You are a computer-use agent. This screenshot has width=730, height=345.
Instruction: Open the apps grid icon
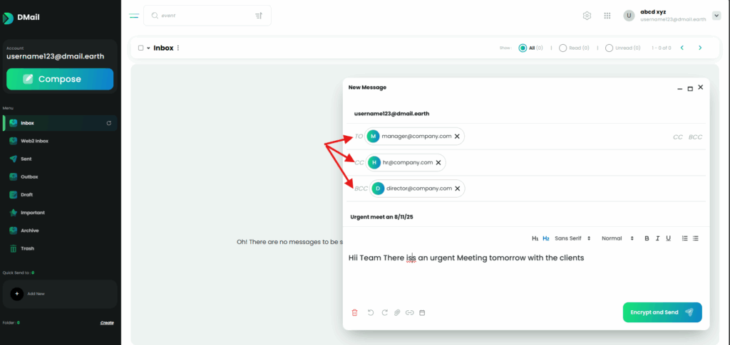click(x=607, y=16)
